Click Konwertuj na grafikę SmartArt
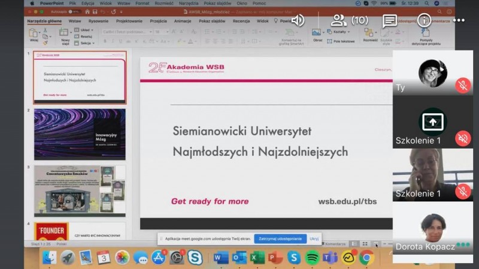The width and height of the screenshot is (479, 269). coord(290,37)
